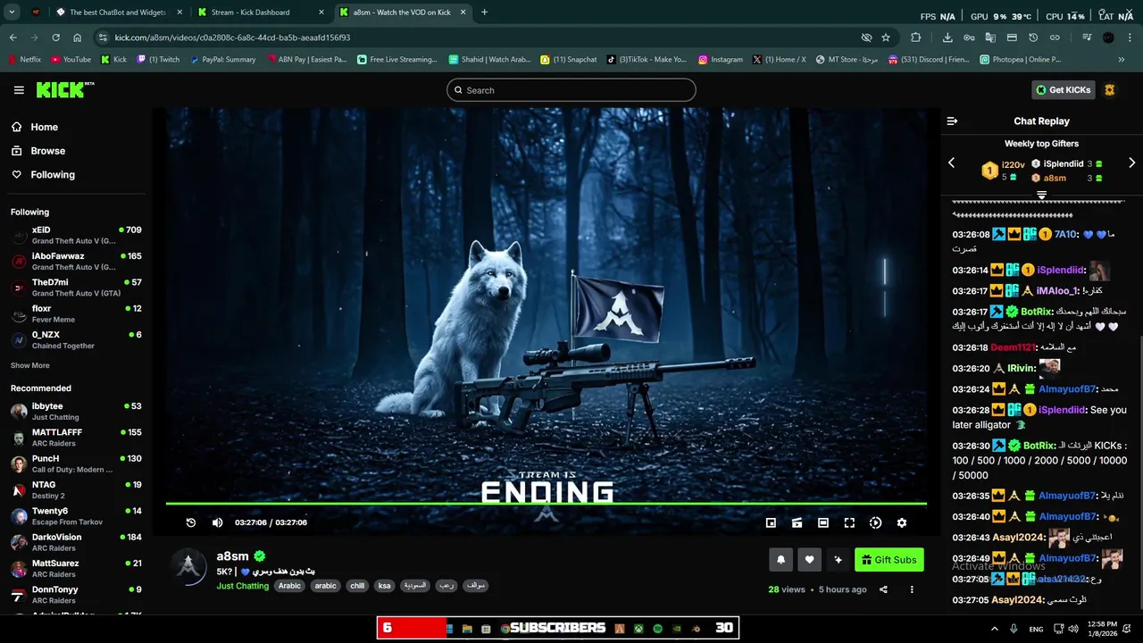This screenshot has height=643, width=1143.
Task: Mute the video player volume
Action: click(x=217, y=522)
